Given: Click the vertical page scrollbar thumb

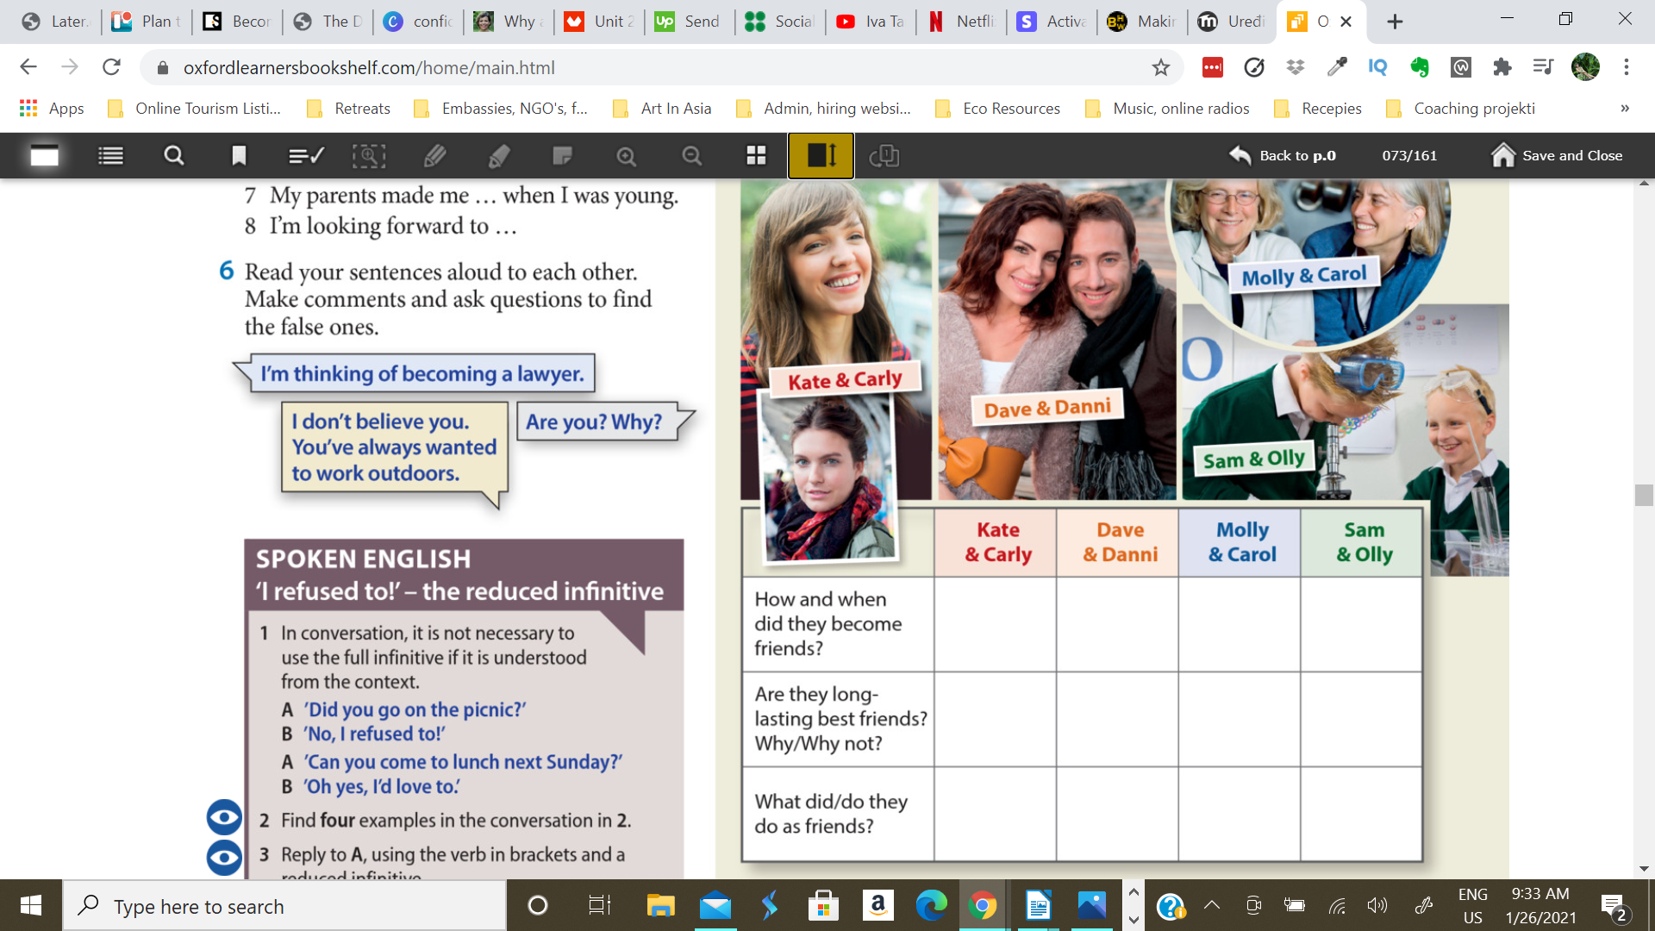Looking at the screenshot, I should click(1644, 495).
